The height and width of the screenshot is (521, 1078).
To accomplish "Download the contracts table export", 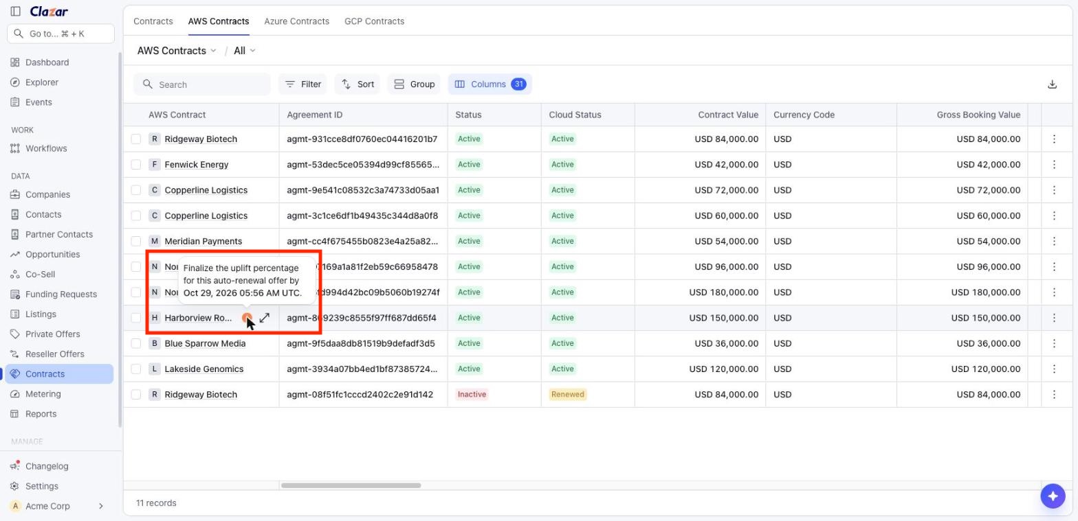I will point(1052,84).
